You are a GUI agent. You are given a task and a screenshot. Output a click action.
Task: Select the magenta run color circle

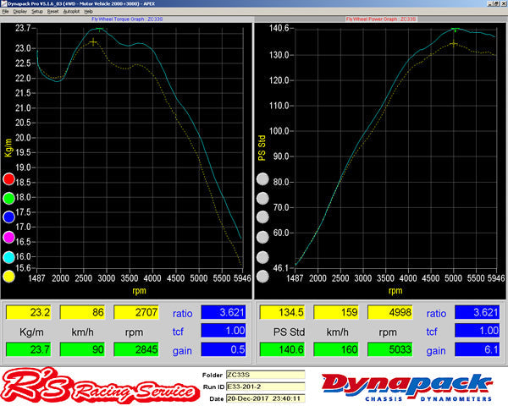pyautogui.click(x=9, y=237)
